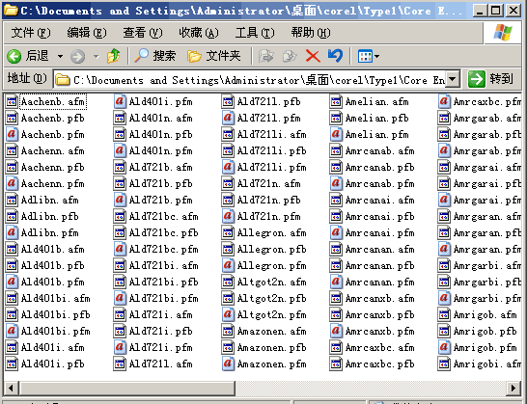Select the Amrcanab.pfm font icon
527x404 pixels.
[336, 183]
